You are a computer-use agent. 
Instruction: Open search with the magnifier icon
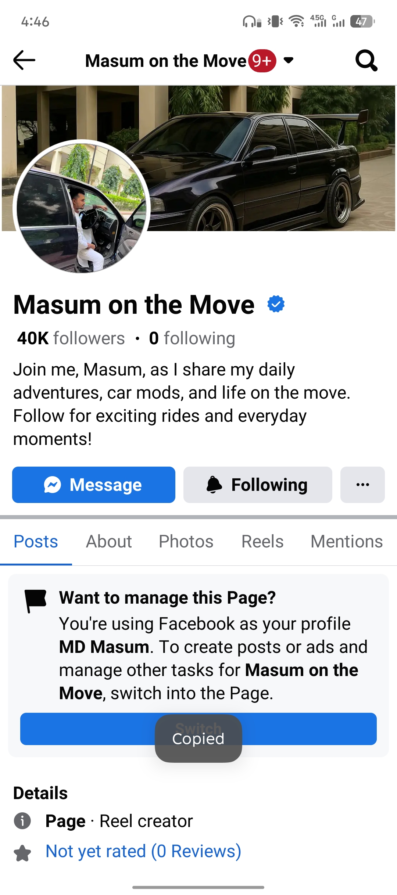(x=366, y=60)
